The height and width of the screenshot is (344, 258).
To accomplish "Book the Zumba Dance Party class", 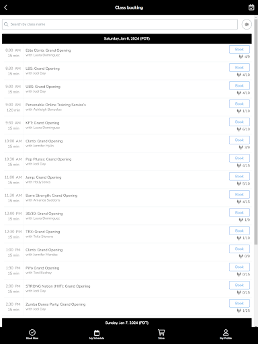I will pyautogui.click(x=239, y=303).
